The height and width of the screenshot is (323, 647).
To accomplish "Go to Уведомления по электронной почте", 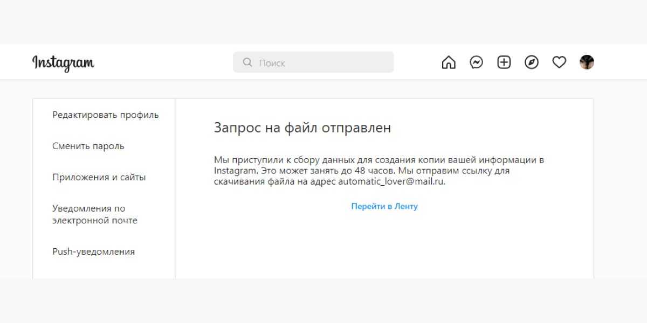I will (95, 214).
